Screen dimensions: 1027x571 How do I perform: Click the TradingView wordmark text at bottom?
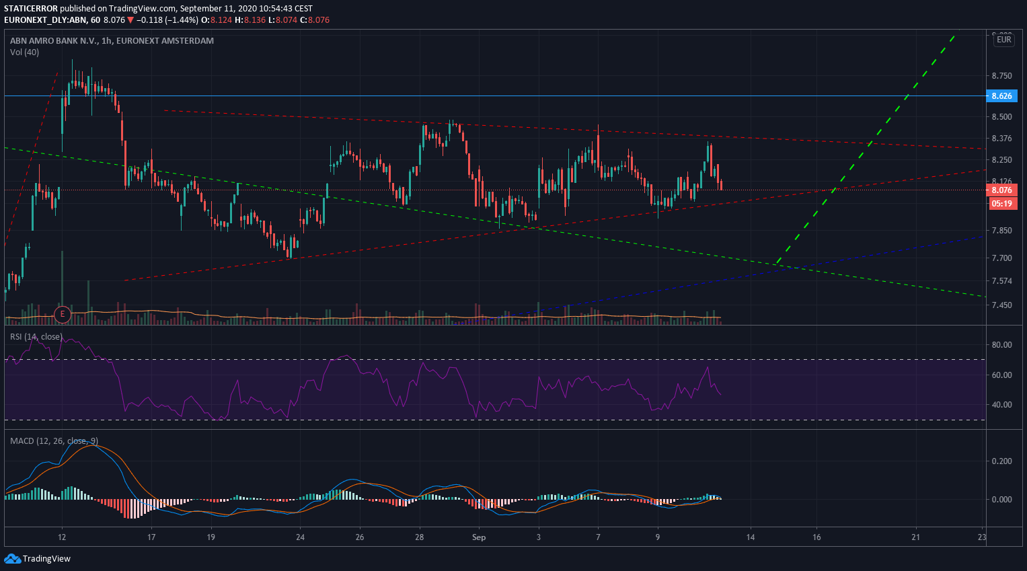pos(46,559)
